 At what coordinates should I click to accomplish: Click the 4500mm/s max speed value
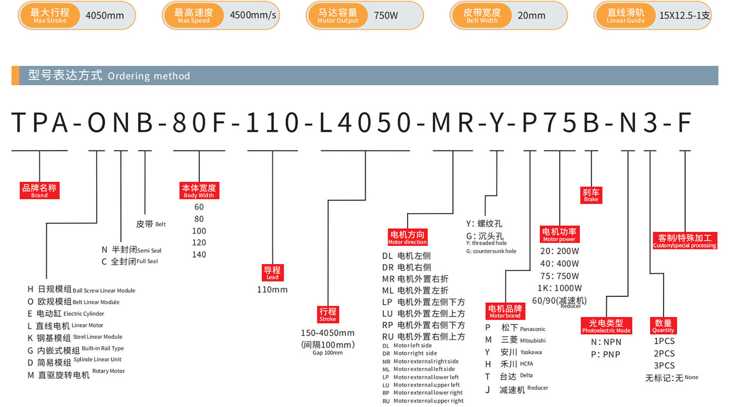tap(253, 15)
